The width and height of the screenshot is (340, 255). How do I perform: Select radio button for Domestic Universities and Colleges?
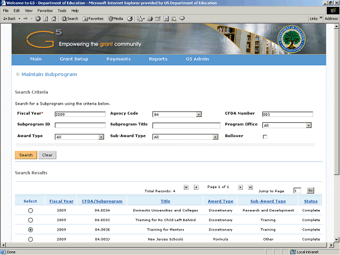tap(30, 210)
